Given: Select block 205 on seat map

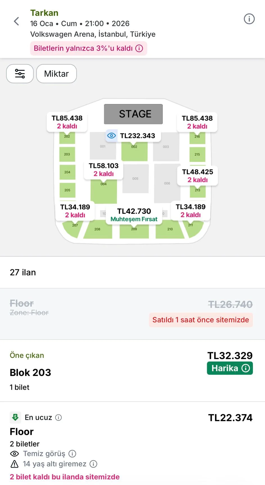Looking at the screenshot, I should (67, 190).
